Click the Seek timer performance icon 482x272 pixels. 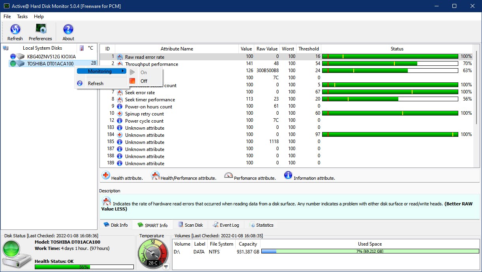pyautogui.click(x=120, y=100)
